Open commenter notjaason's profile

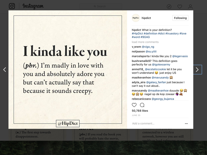point(138,51)
